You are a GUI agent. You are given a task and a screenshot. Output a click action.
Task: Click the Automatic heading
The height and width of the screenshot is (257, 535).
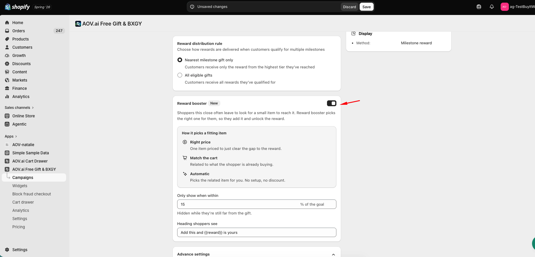pos(200,174)
